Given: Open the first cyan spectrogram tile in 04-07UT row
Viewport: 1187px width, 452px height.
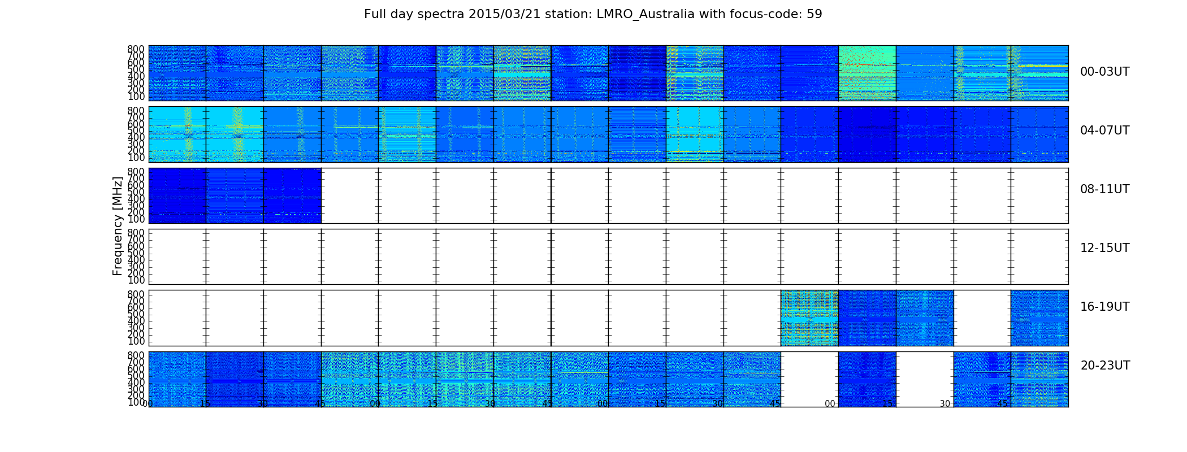Looking at the screenshot, I should coord(177,134).
